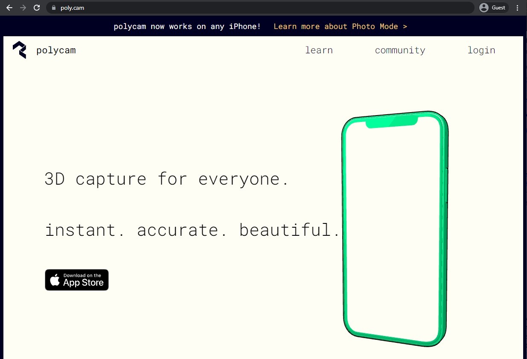Click the 'polycam now works on any iPhone!' banner text
This screenshot has height=359, width=527.
187,26
